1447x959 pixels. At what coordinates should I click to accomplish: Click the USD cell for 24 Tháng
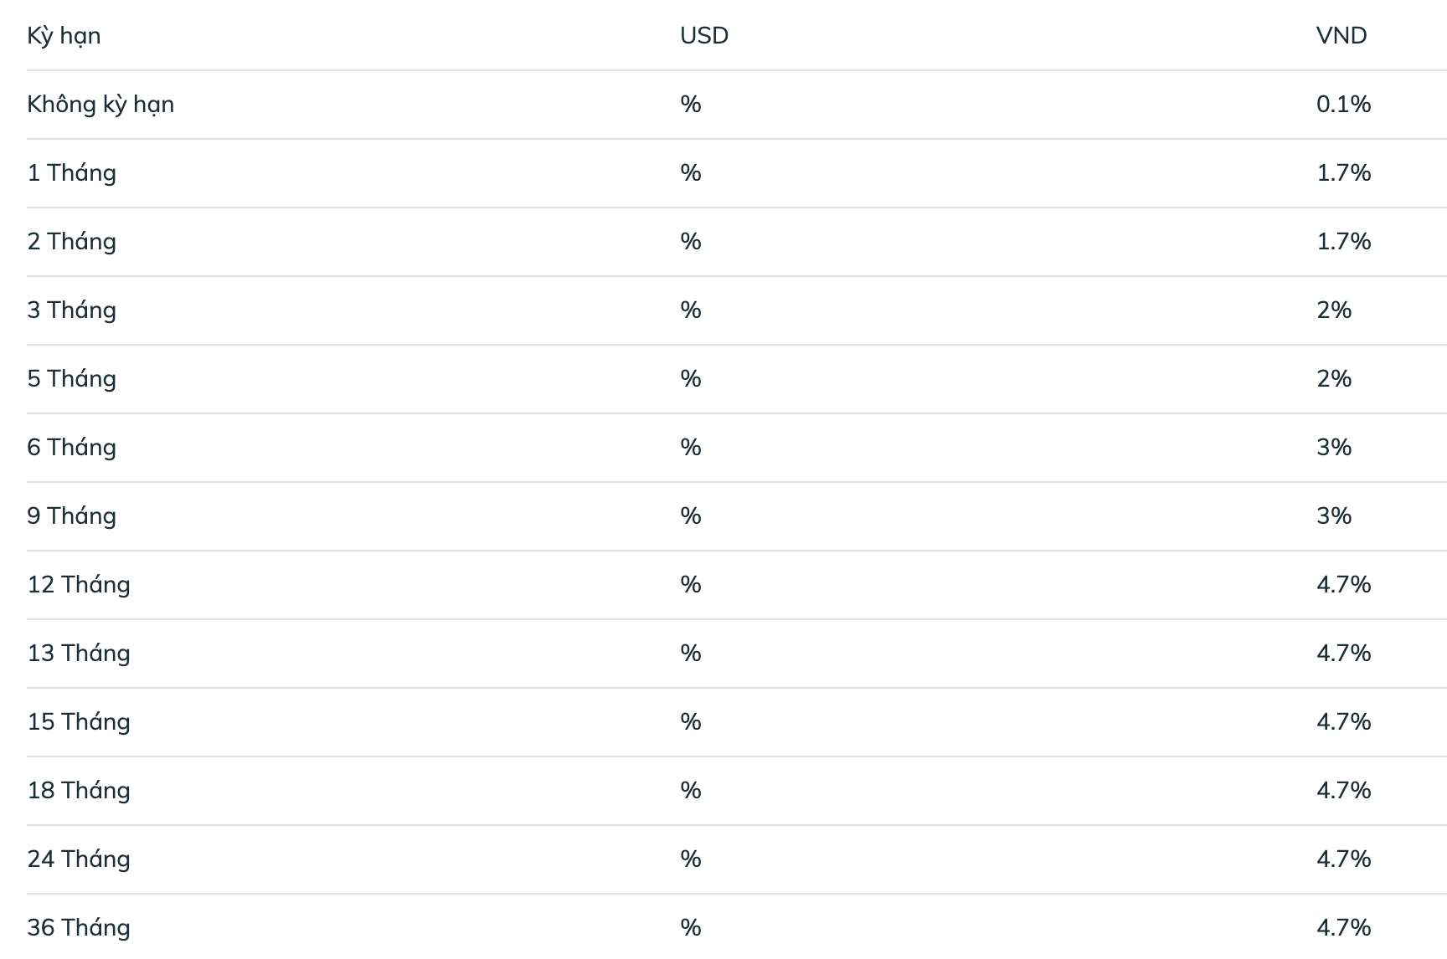[x=691, y=859]
